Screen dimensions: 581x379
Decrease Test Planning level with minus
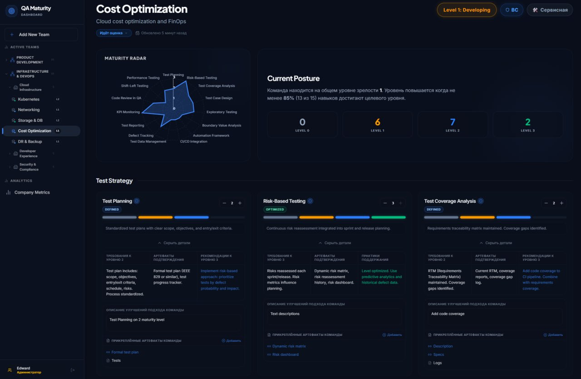[224, 203]
